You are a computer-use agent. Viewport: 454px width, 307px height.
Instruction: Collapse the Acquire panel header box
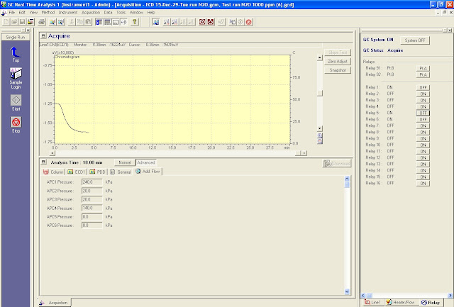click(43, 36)
